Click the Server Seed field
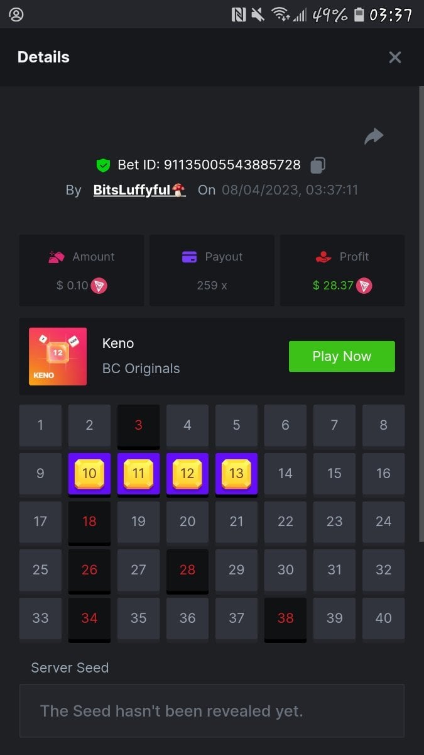This screenshot has width=424, height=755. click(212, 711)
